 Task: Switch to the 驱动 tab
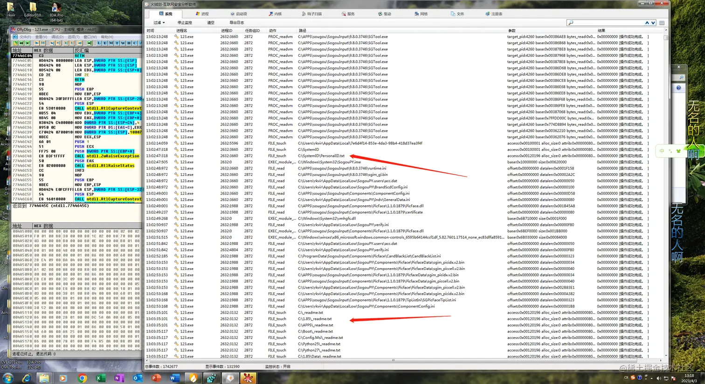click(x=384, y=14)
